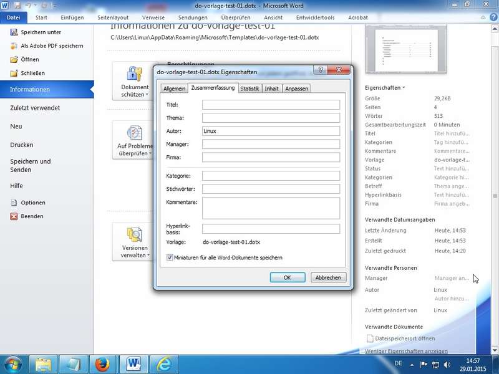Click the Firma input field
Viewport: 499px width, 374px height.
pos(271,157)
